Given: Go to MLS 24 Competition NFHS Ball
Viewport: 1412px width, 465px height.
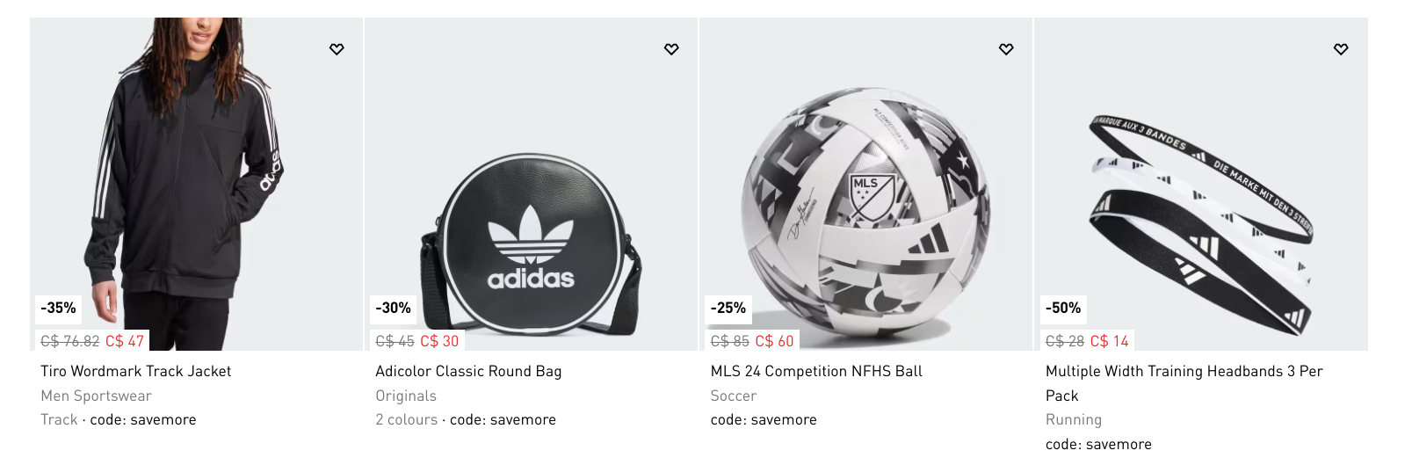Looking at the screenshot, I should tap(816, 371).
